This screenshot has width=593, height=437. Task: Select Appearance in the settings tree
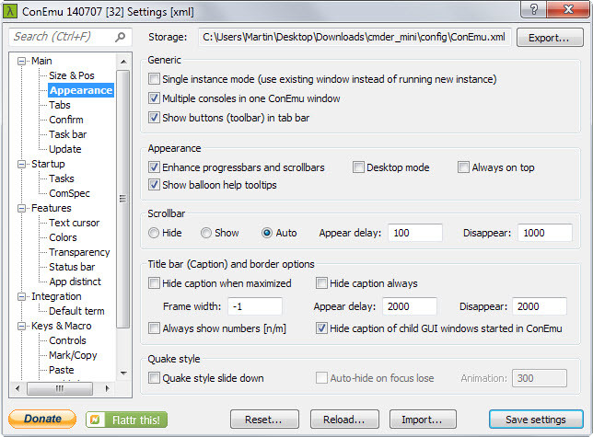pos(81,90)
